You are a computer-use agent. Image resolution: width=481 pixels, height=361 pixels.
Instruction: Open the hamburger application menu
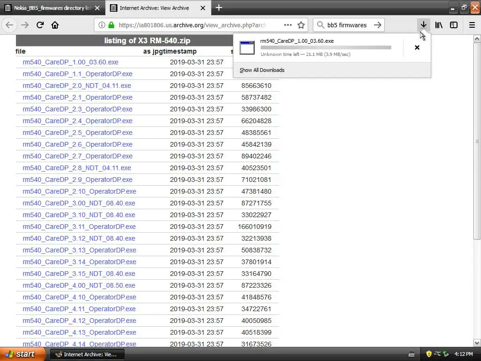[x=472, y=25]
